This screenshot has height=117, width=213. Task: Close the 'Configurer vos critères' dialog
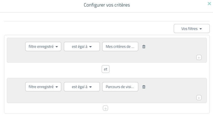[x=209, y=4]
